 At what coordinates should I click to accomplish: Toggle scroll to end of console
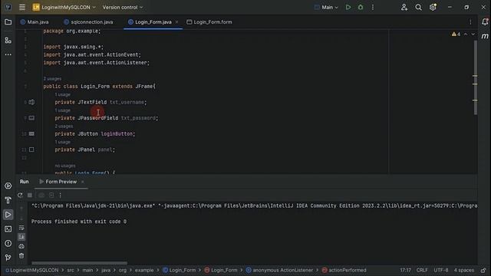[21, 237]
